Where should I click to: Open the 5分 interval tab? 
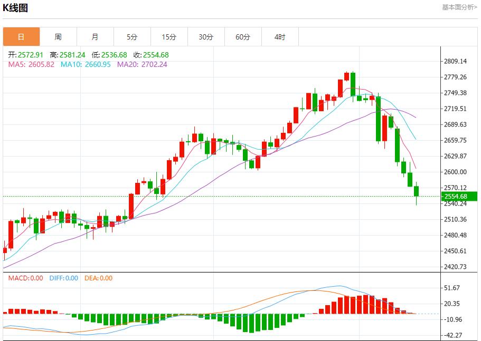132,37
